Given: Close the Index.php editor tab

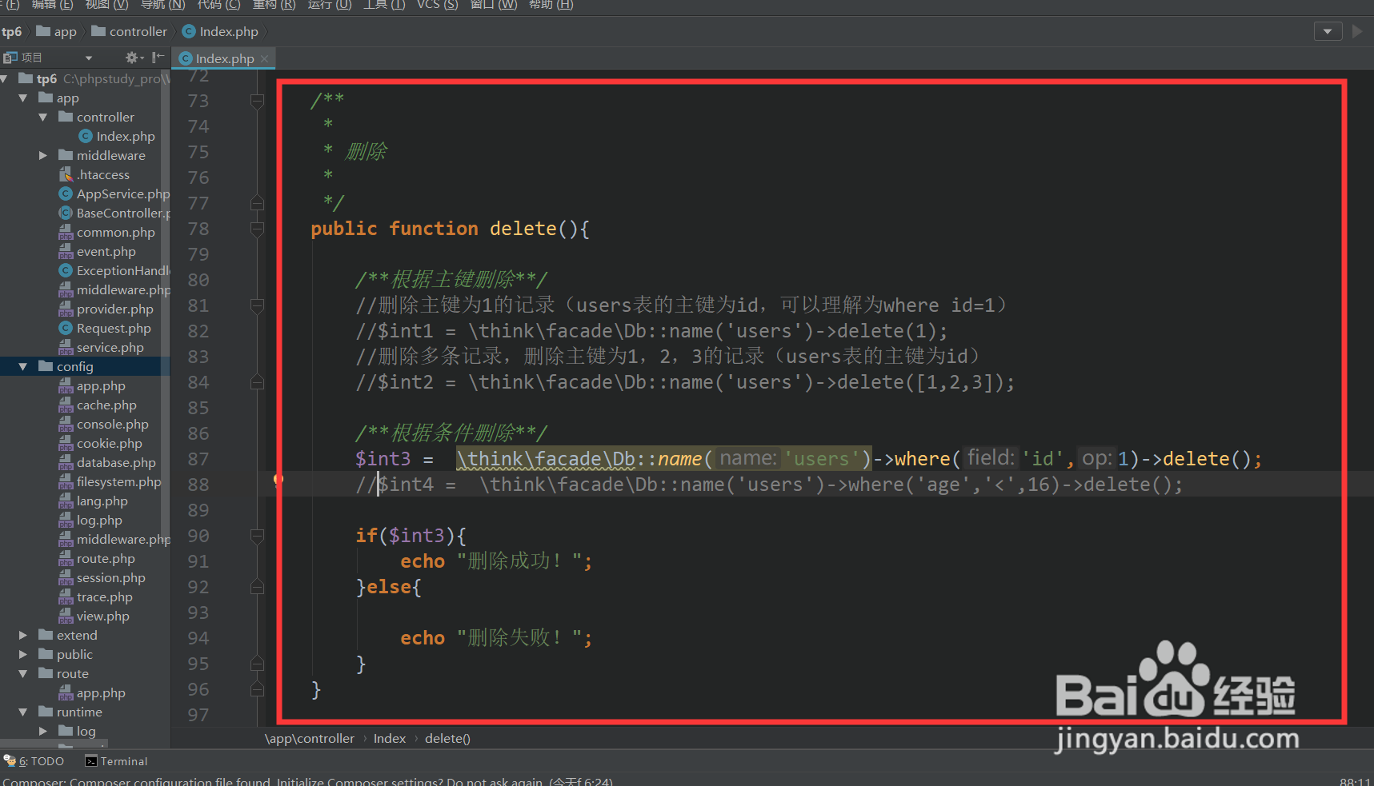Looking at the screenshot, I should tap(264, 58).
